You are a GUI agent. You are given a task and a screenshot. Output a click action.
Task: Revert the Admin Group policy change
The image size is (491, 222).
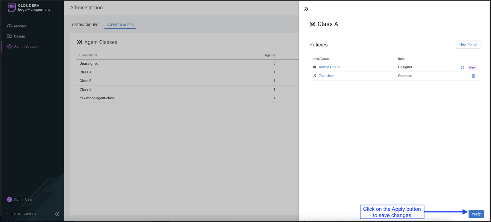tap(462, 67)
